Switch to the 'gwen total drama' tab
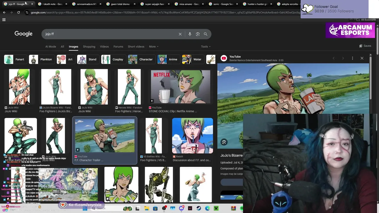The image size is (379, 213). coord(120,4)
